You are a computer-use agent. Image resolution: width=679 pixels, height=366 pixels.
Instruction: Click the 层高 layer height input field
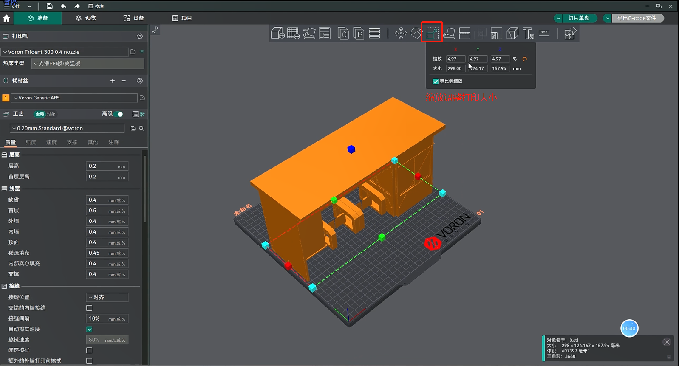[102, 166]
